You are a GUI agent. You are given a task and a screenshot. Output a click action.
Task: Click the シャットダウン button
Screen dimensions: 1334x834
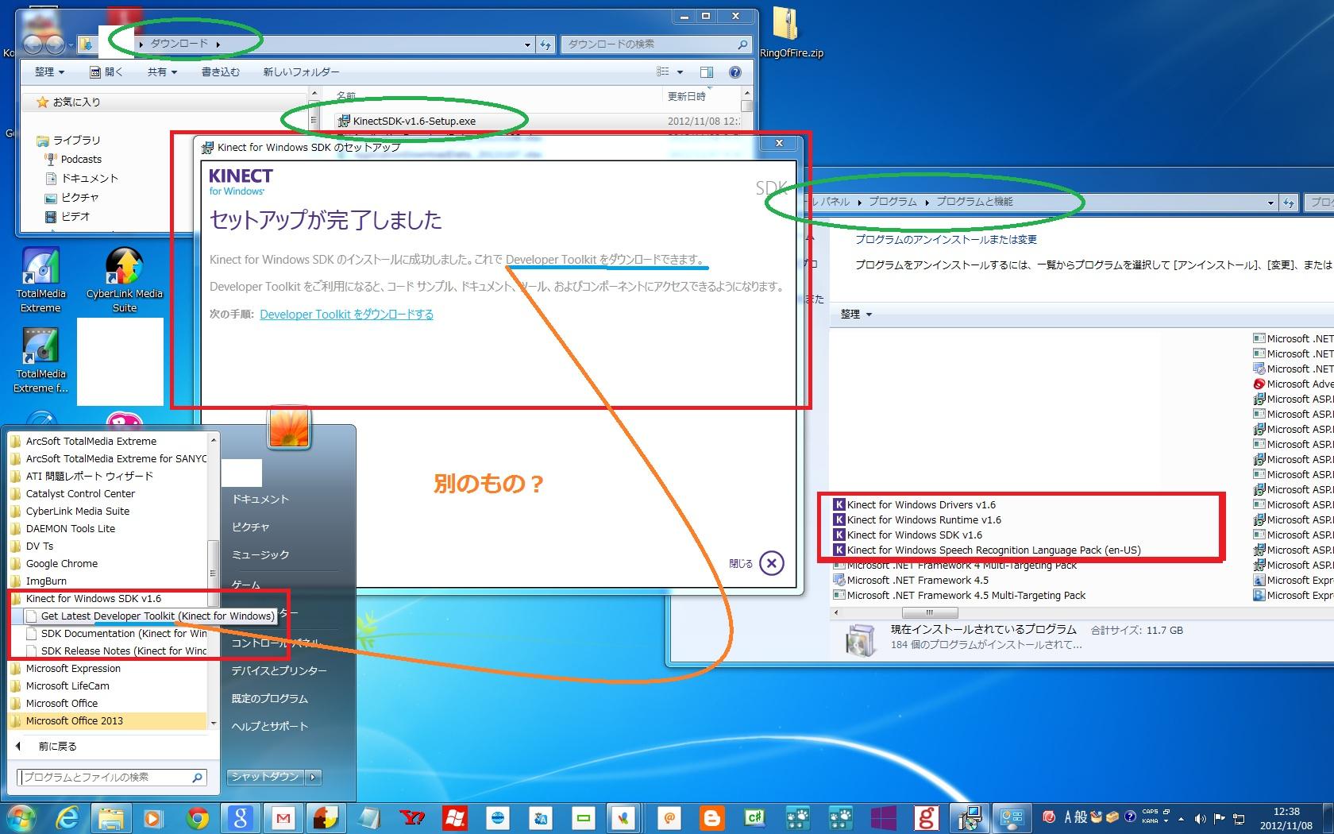click(266, 777)
